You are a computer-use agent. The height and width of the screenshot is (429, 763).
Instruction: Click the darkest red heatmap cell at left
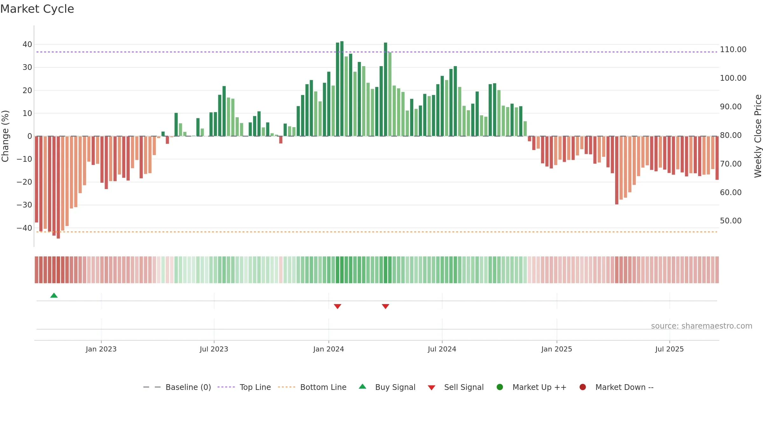coord(58,270)
